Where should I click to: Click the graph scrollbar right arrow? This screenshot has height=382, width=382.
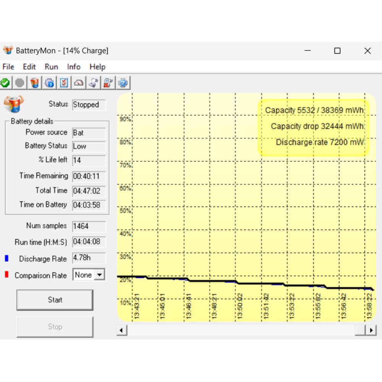(x=371, y=330)
